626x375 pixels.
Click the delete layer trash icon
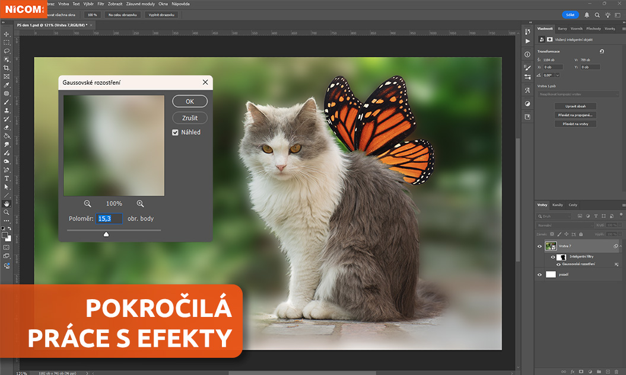point(618,371)
